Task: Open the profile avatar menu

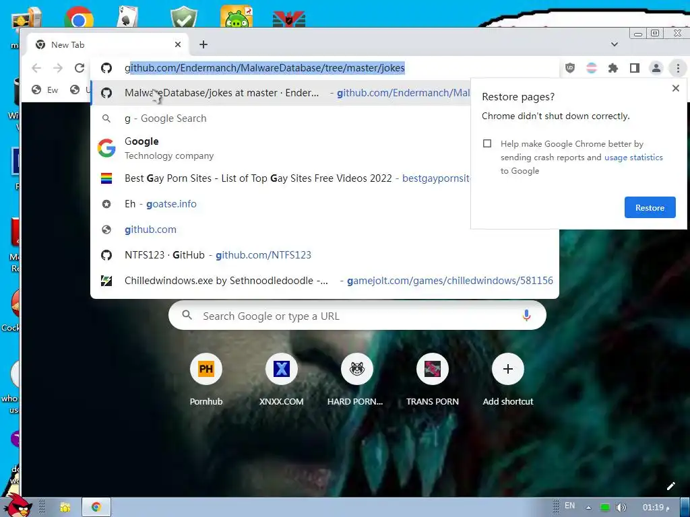Action: pos(656,68)
